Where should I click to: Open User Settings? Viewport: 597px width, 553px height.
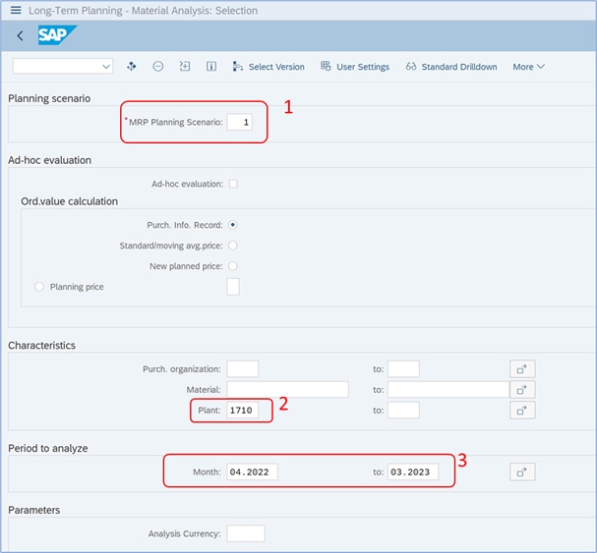coord(355,67)
